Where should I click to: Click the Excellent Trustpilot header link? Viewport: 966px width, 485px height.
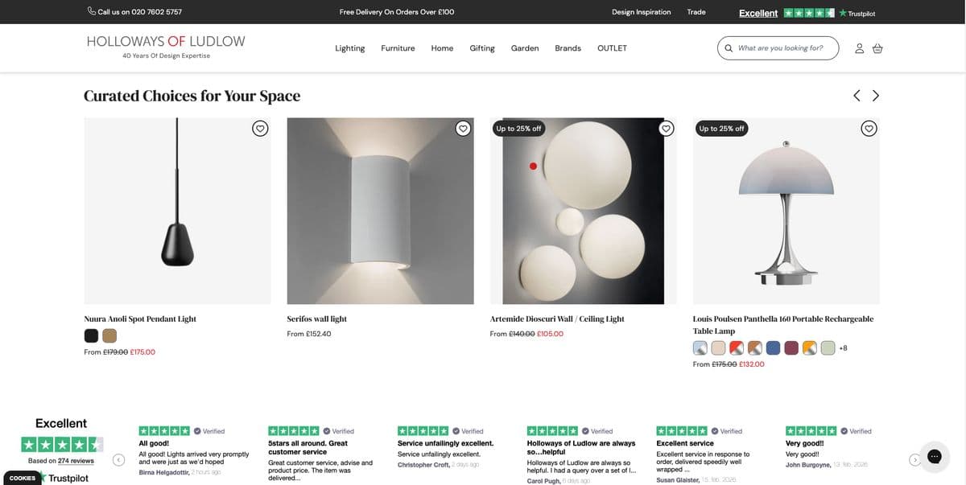click(x=758, y=13)
